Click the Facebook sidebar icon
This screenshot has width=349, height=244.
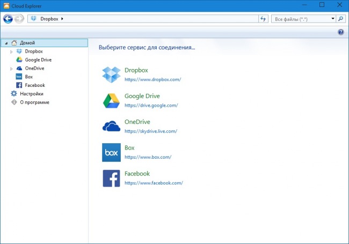19,85
